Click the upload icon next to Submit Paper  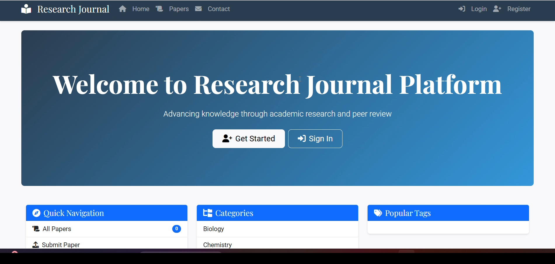click(35, 245)
